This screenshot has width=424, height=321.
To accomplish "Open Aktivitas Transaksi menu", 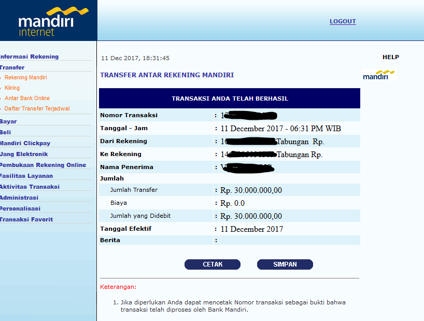I will coord(30,187).
